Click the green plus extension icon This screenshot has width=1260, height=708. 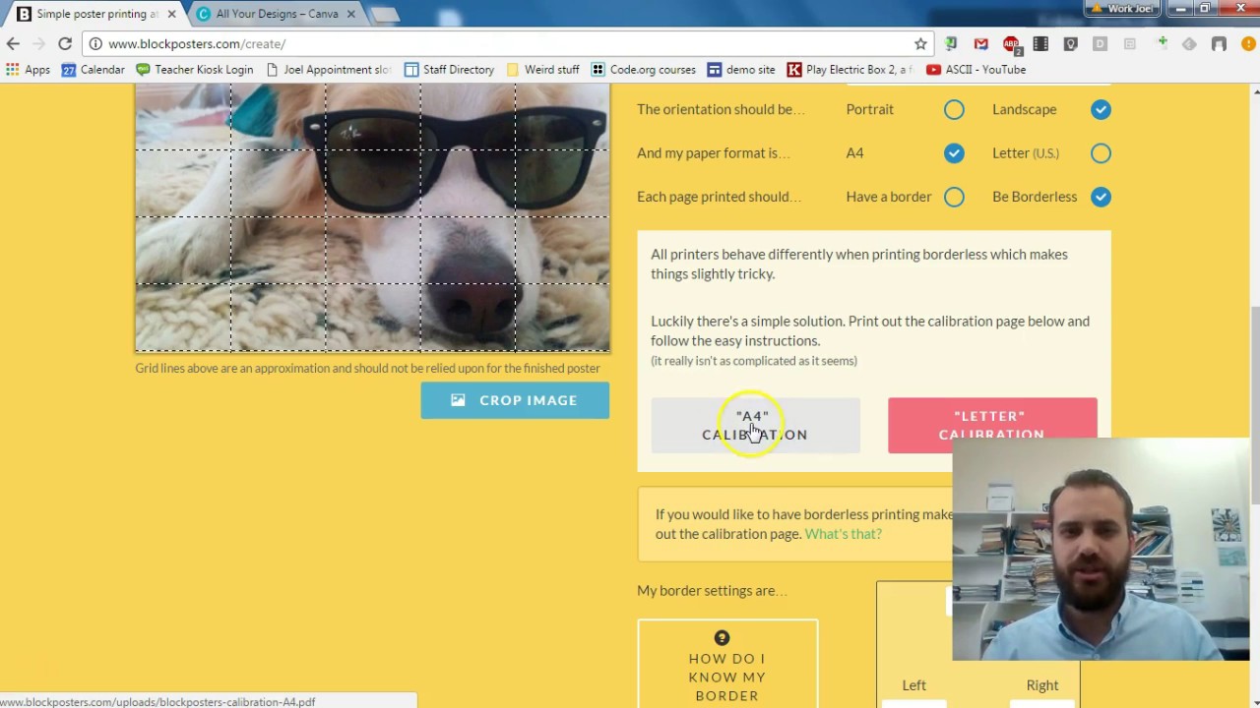point(1162,43)
